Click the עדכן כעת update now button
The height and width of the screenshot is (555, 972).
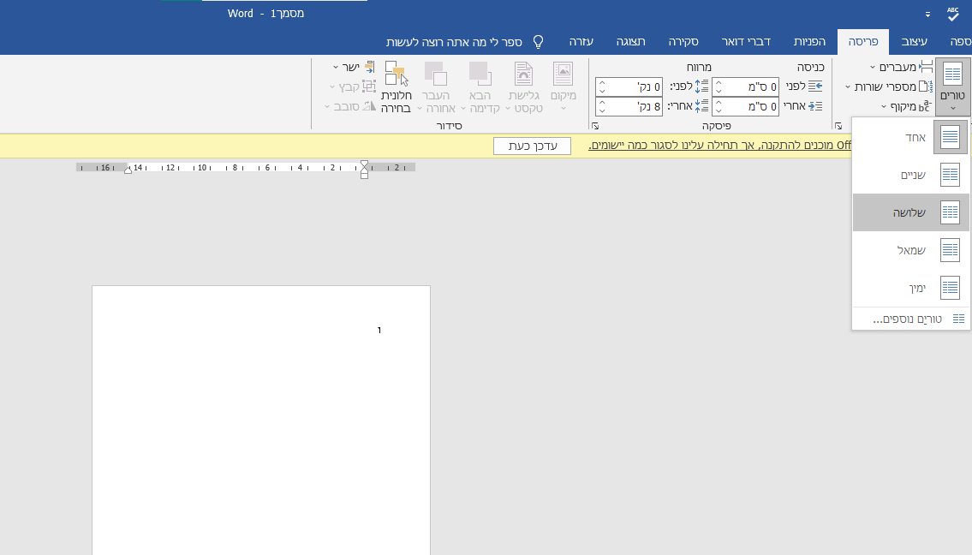click(533, 146)
